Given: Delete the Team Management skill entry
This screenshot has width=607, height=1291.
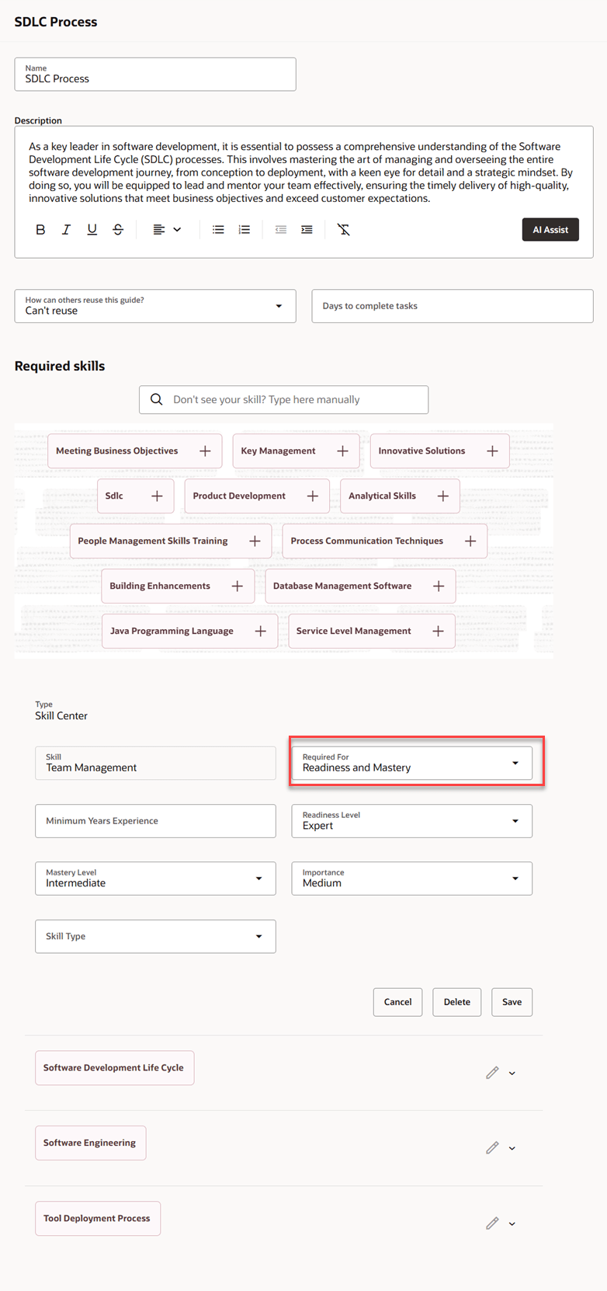Looking at the screenshot, I should tap(457, 1002).
